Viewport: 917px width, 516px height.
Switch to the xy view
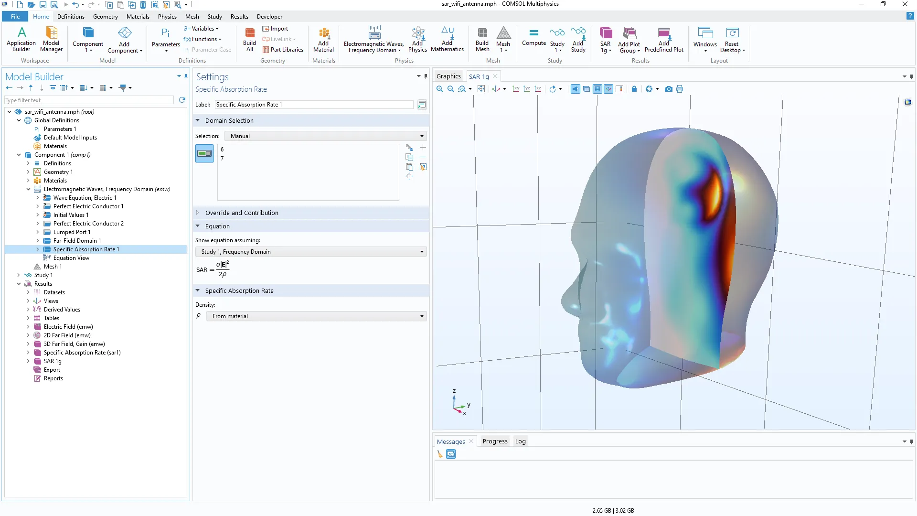(x=516, y=89)
